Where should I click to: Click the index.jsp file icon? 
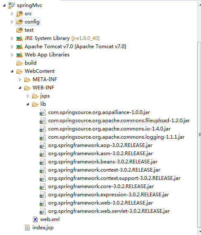(27, 228)
